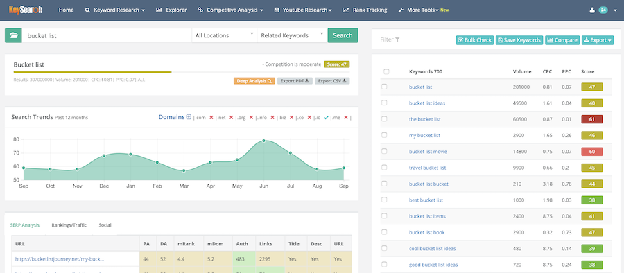Open the Competitive Analysis menu
Viewport: 624px width, 273px height.
click(230, 10)
